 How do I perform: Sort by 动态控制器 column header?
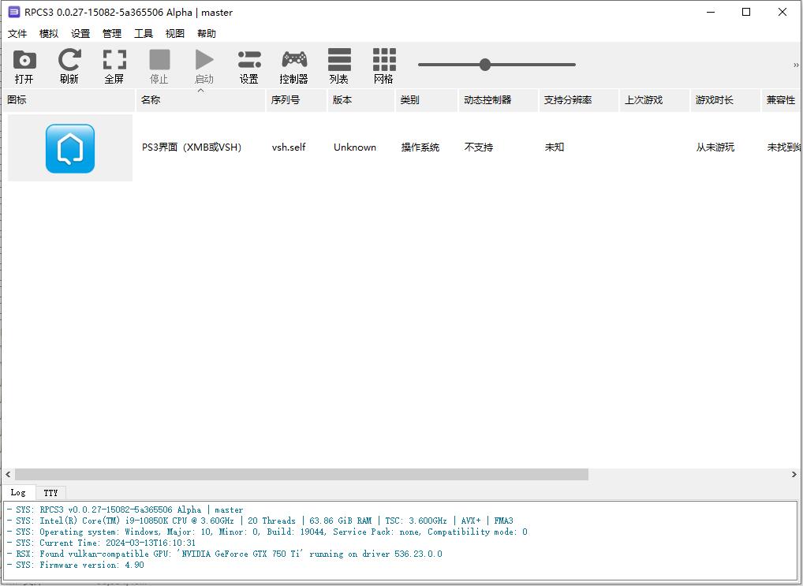pos(499,100)
